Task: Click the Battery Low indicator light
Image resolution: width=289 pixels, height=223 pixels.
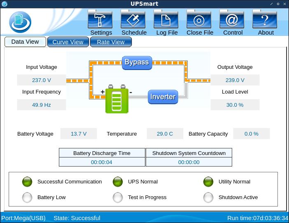Action: 27,197
